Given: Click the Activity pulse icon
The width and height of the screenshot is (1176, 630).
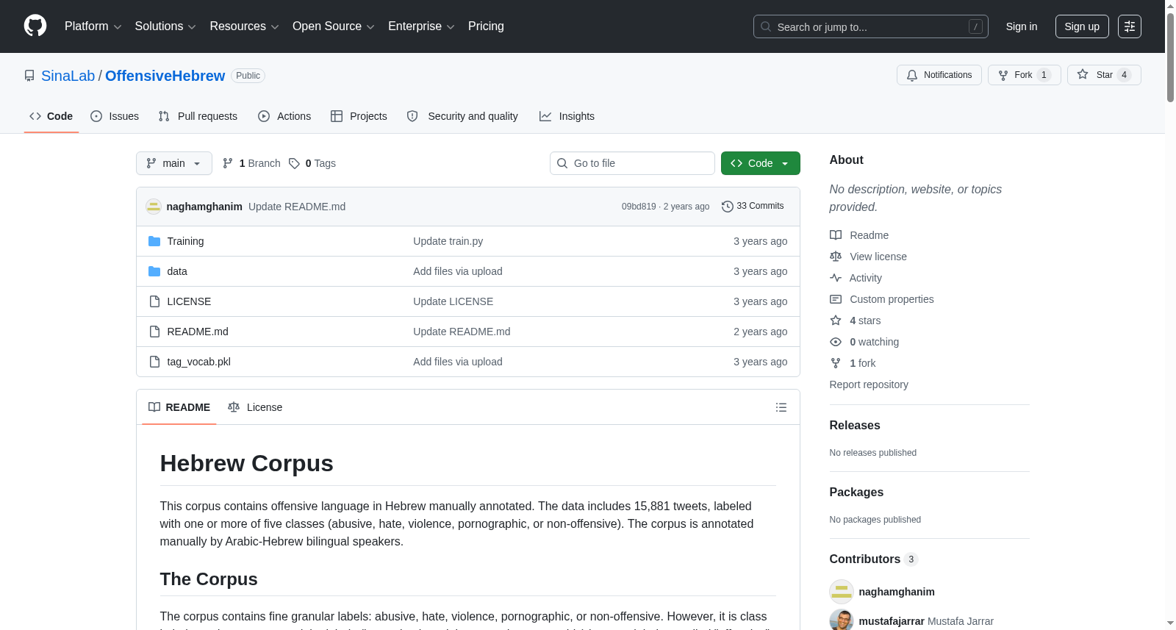Looking at the screenshot, I should (x=836, y=278).
